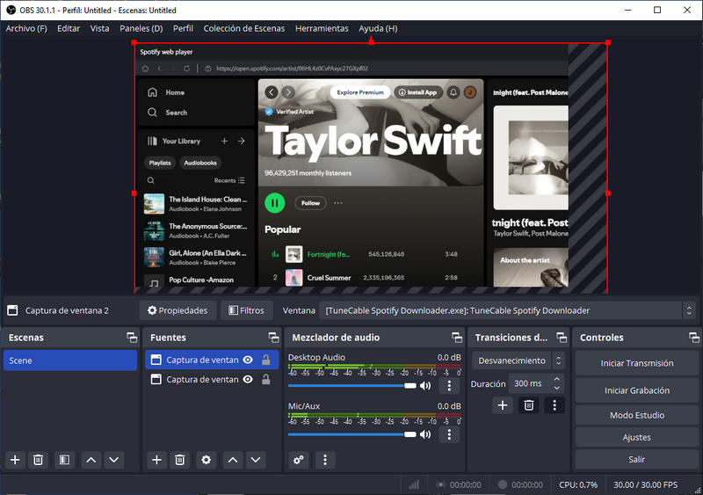This screenshot has height=495, width=703.
Task: Open Editar menu
Action: (x=69, y=28)
